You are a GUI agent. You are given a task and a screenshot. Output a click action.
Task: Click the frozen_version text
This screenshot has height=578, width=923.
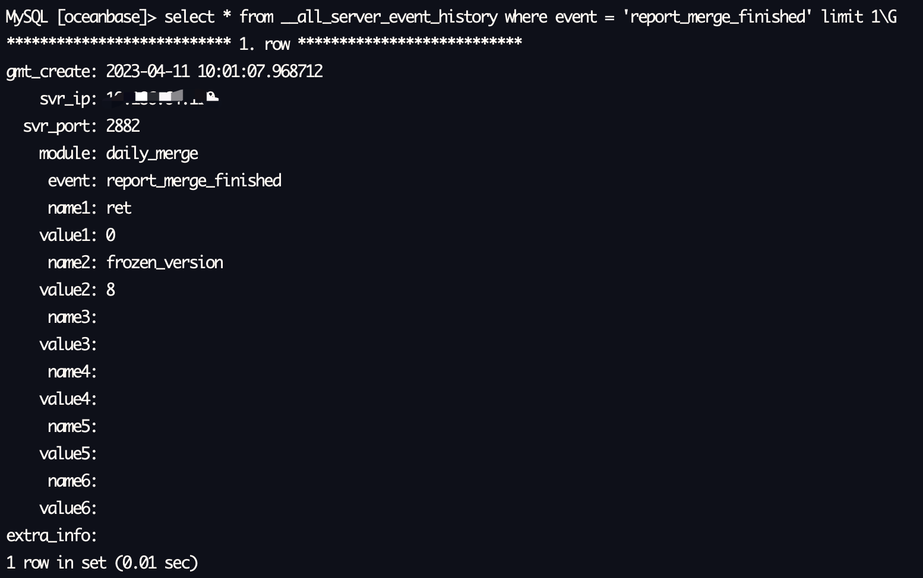(x=165, y=262)
